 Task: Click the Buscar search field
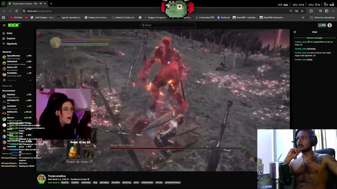168,25
